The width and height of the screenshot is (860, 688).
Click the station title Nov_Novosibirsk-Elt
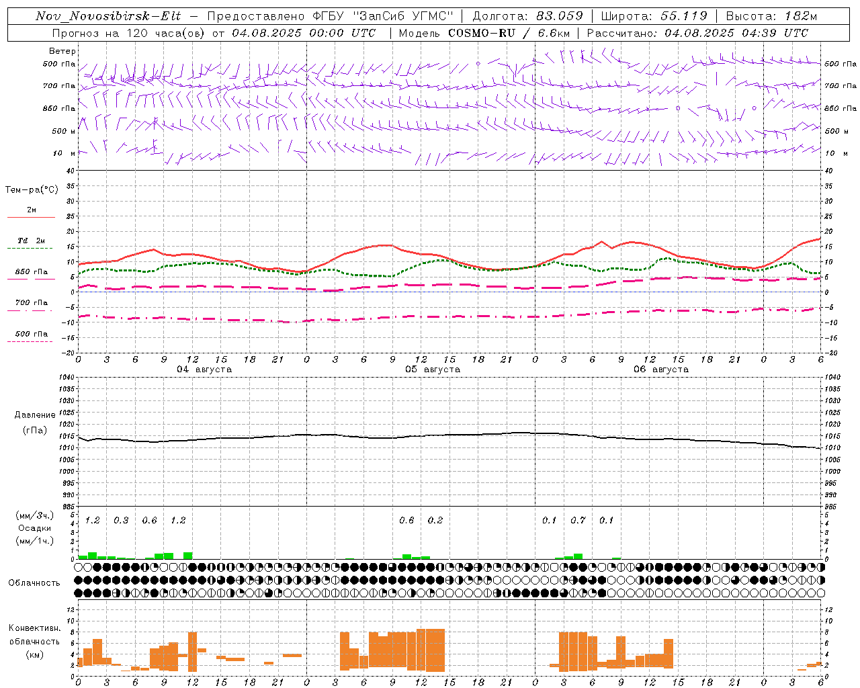click(x=108, y=16)
